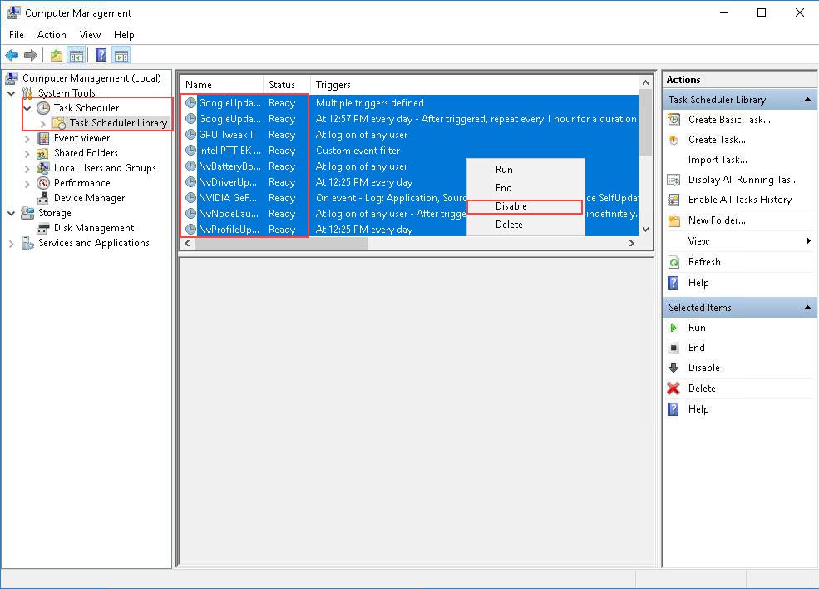This screenshot has width=819, height=589.
Task: Click the green Refresh icon
Action: pyautogui.click(x=674, y=262)
